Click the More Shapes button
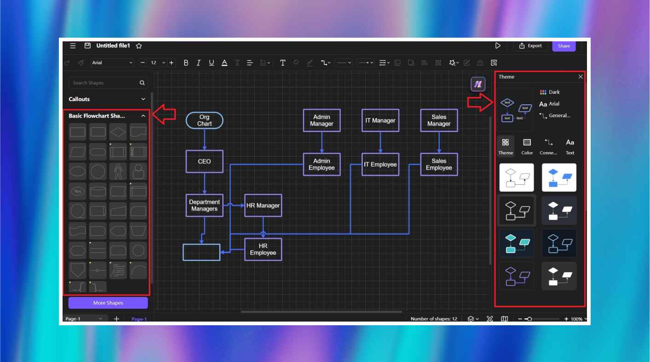The height and width of the screenshot is (362, 650). point(108,303)
